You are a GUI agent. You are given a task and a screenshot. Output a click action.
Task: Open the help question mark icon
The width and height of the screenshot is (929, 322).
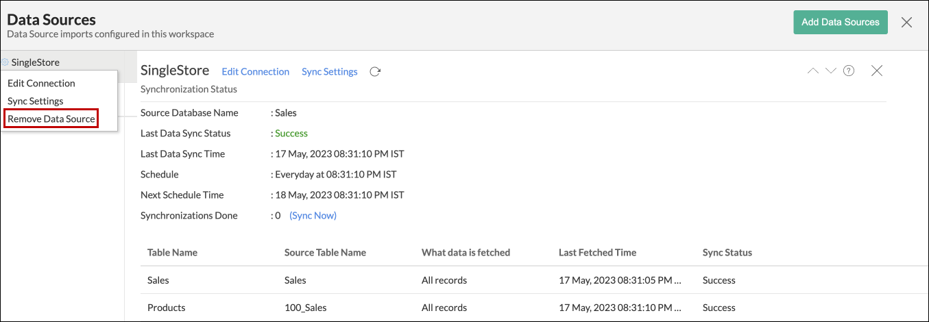(849, 71)
